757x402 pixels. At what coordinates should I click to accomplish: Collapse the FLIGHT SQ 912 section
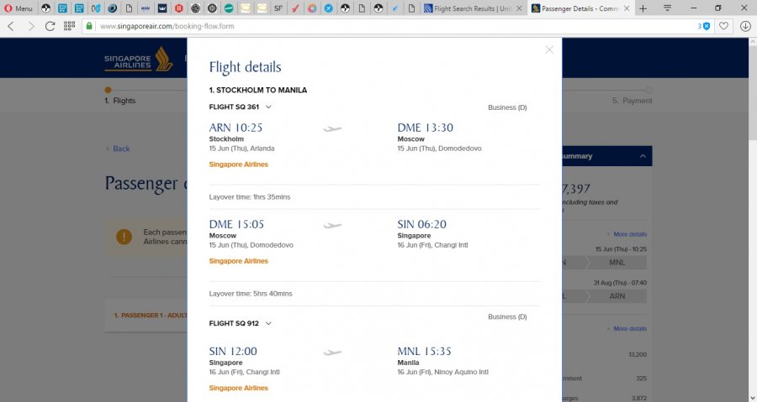(x=268, y=323)
